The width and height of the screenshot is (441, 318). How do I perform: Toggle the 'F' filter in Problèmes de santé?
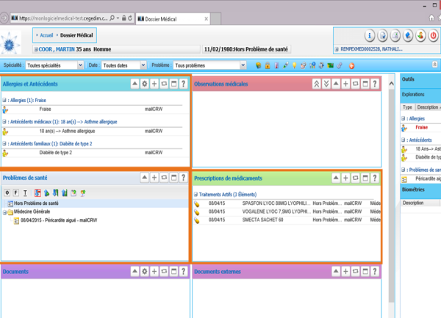coord(16,192)
